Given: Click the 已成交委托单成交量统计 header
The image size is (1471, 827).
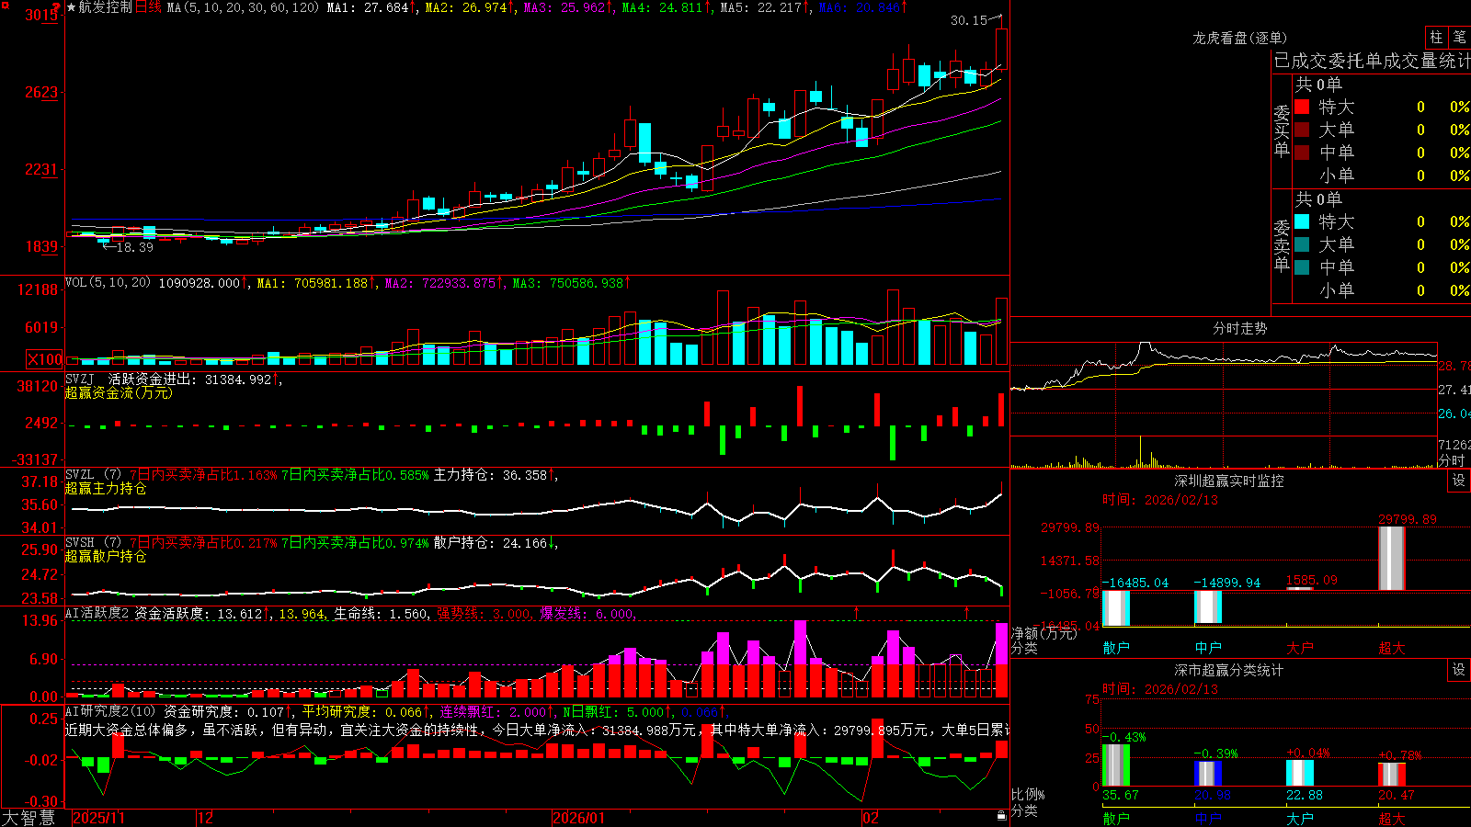Looking at the screenshot, I should click(1372, 61).
